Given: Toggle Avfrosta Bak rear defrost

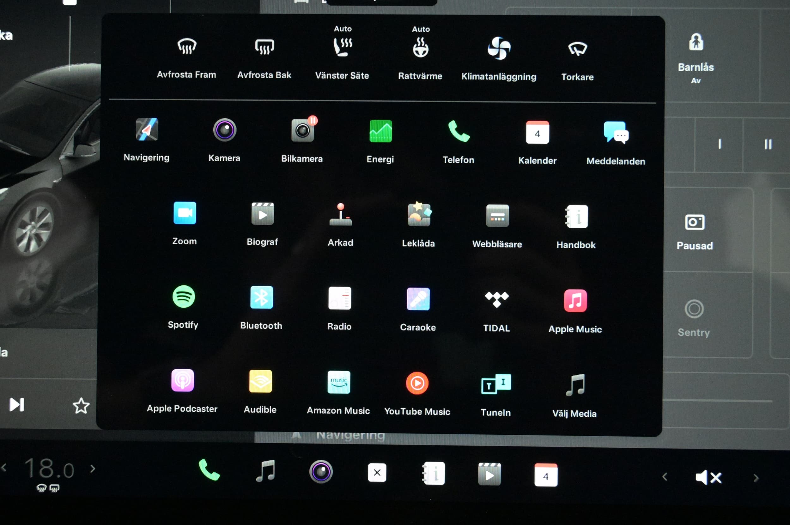Looking at the screenshot, I should coord(264,59).
